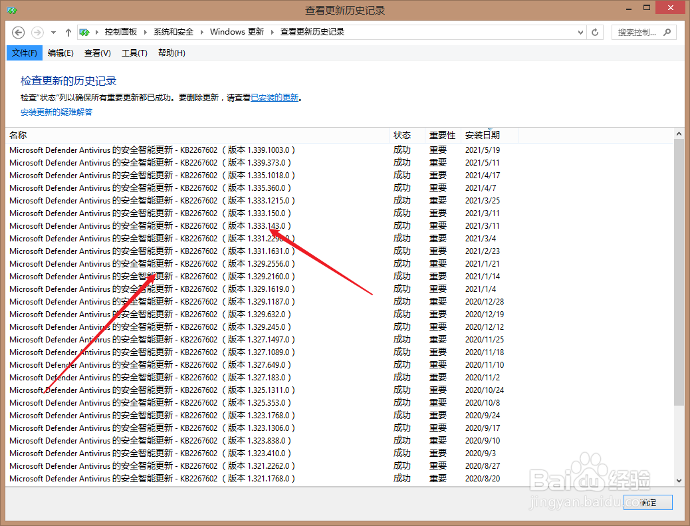
Task: Click the title bar window icon
Action: (x=12, y=10)
